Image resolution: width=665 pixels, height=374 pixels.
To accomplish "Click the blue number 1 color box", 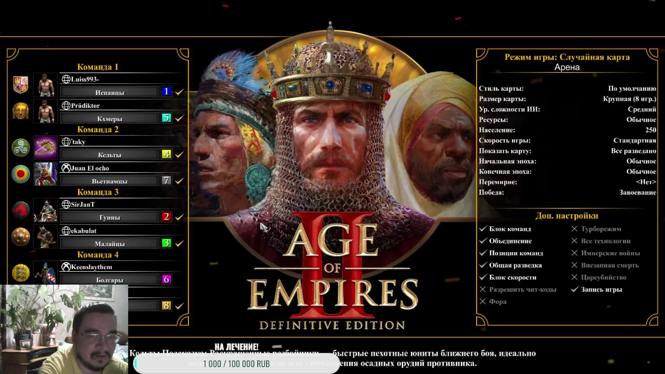I will 166,91.
